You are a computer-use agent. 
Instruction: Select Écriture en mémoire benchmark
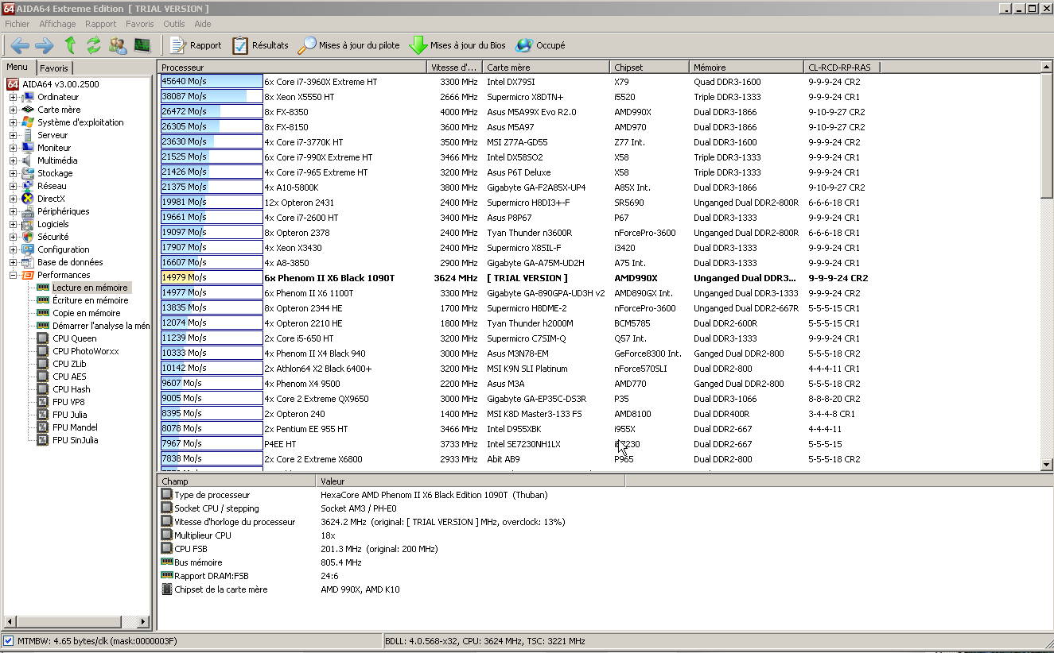90,300
